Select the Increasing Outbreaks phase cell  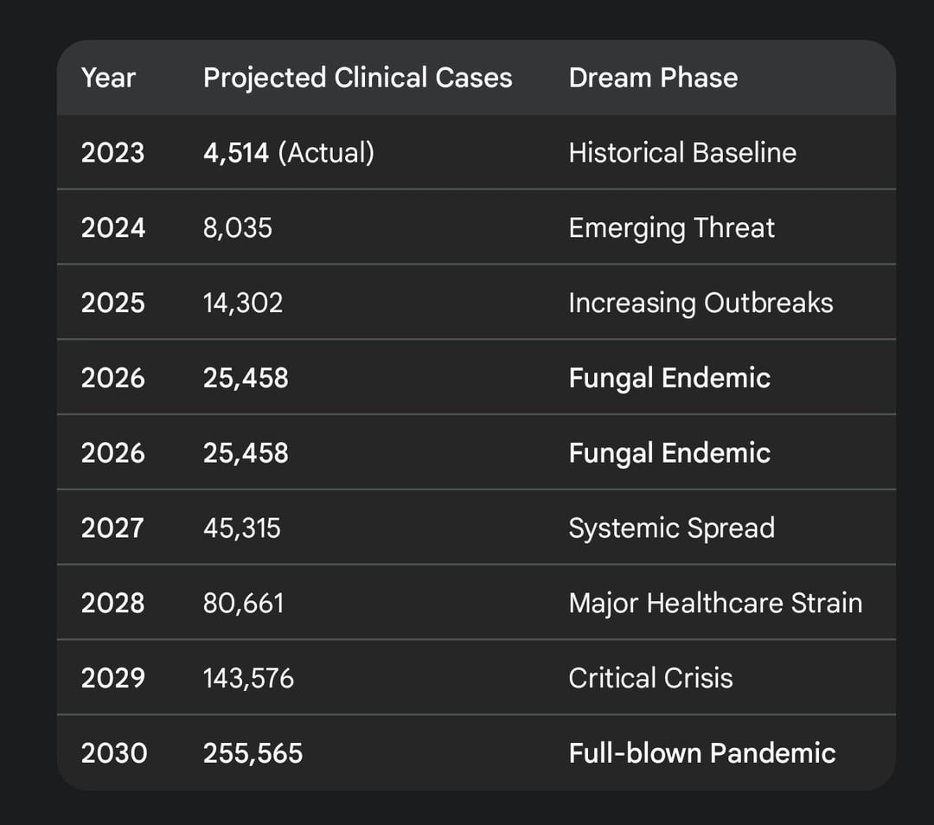click(700, 304)
